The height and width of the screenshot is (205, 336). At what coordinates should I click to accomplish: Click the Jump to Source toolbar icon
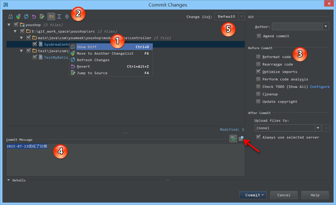tap(42, 16)
